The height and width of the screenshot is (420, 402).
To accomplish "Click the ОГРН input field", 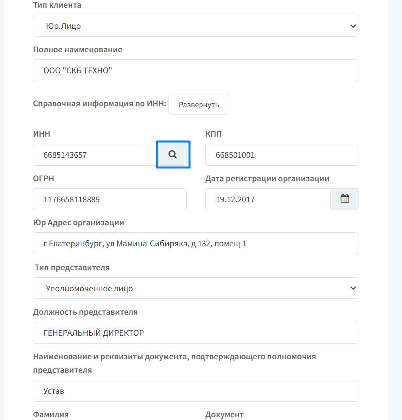I will pyautogui.click(x=110, y=199).
